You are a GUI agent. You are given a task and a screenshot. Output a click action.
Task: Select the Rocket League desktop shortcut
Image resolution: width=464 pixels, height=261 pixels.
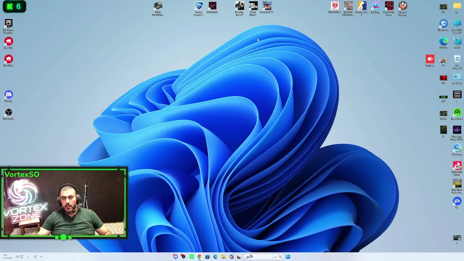pyautogui.click(x=199, y=9)
